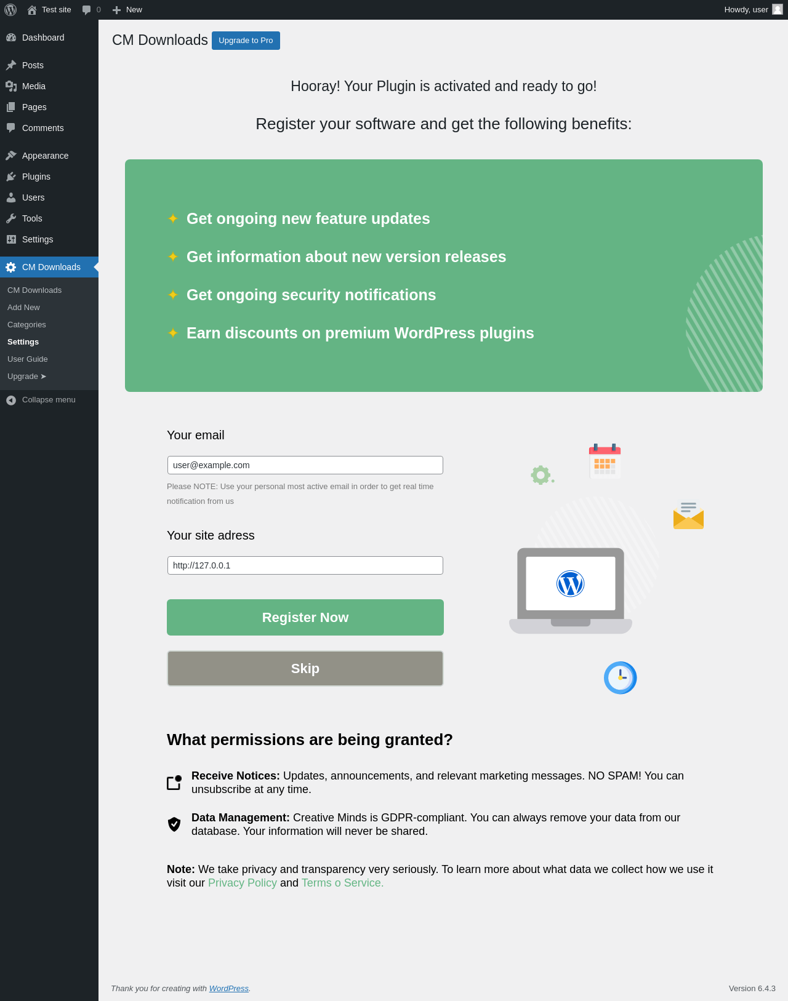The height and width of the screenshot is (1001, 788).
Task: Click the Upgrade to Pro button
Action: point(246,41)
